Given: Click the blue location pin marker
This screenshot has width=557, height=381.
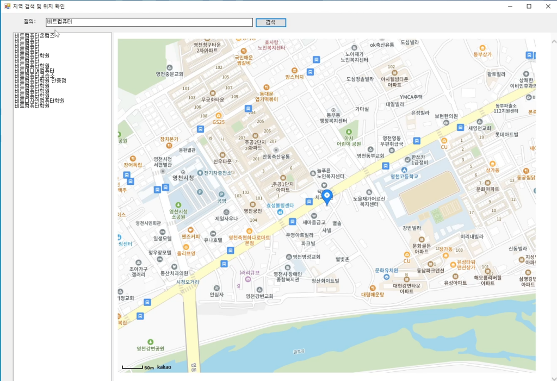Looking at the screenshot, I should pos(327,197).
